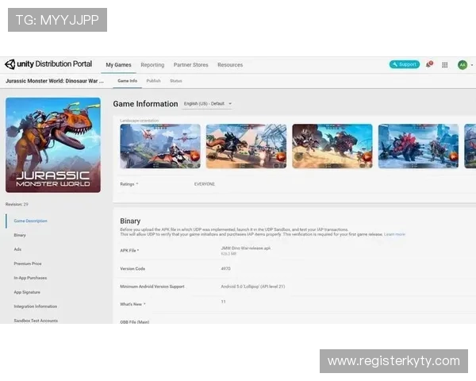Expand the account dropdown arrow beside avatar
The height and width of the screenshot is (381, 476).
click(x=472, y=65)
